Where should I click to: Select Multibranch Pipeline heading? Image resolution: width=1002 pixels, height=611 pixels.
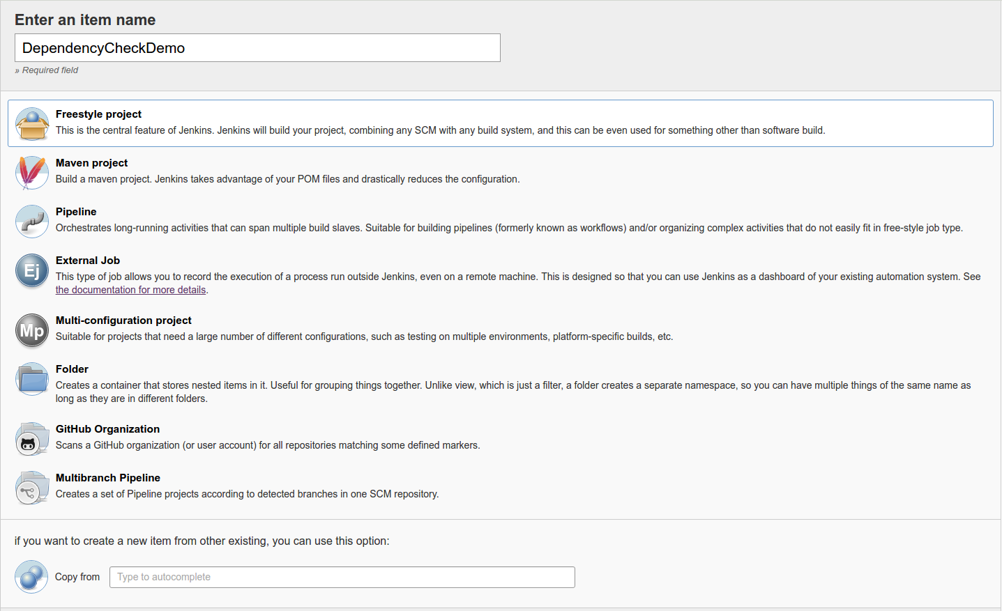coord(108,478)
